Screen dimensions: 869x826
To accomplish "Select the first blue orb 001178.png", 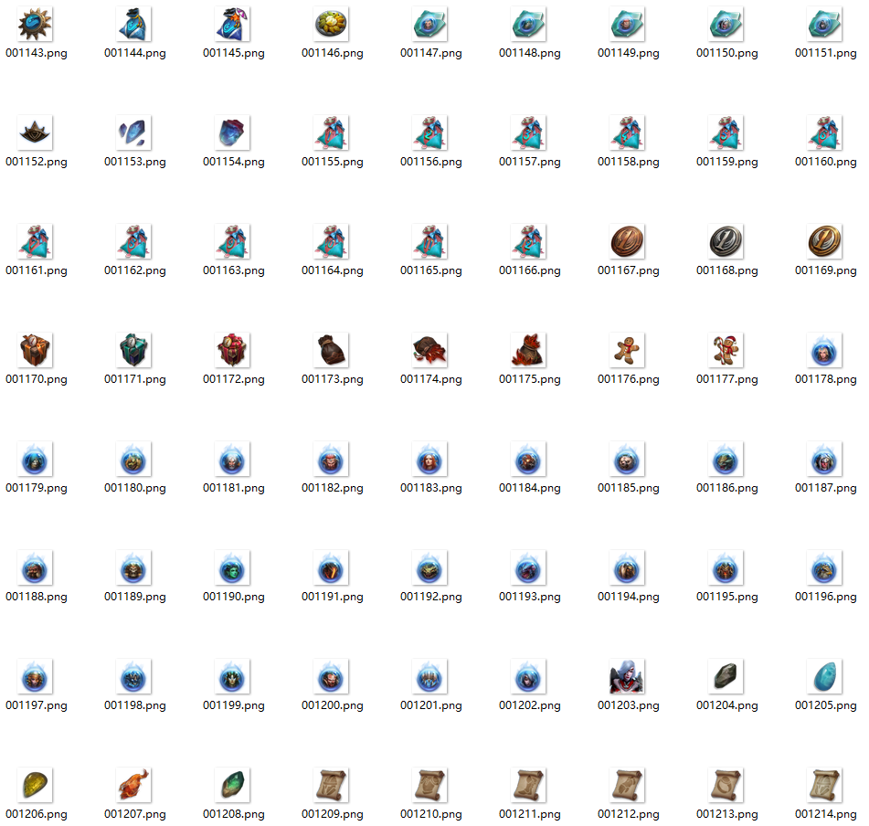I will pyautogui.click(x=825, y=351).
